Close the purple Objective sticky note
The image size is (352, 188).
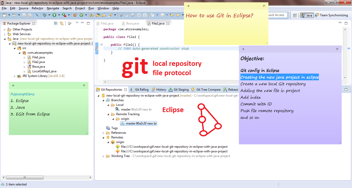[x=337, y=49]
